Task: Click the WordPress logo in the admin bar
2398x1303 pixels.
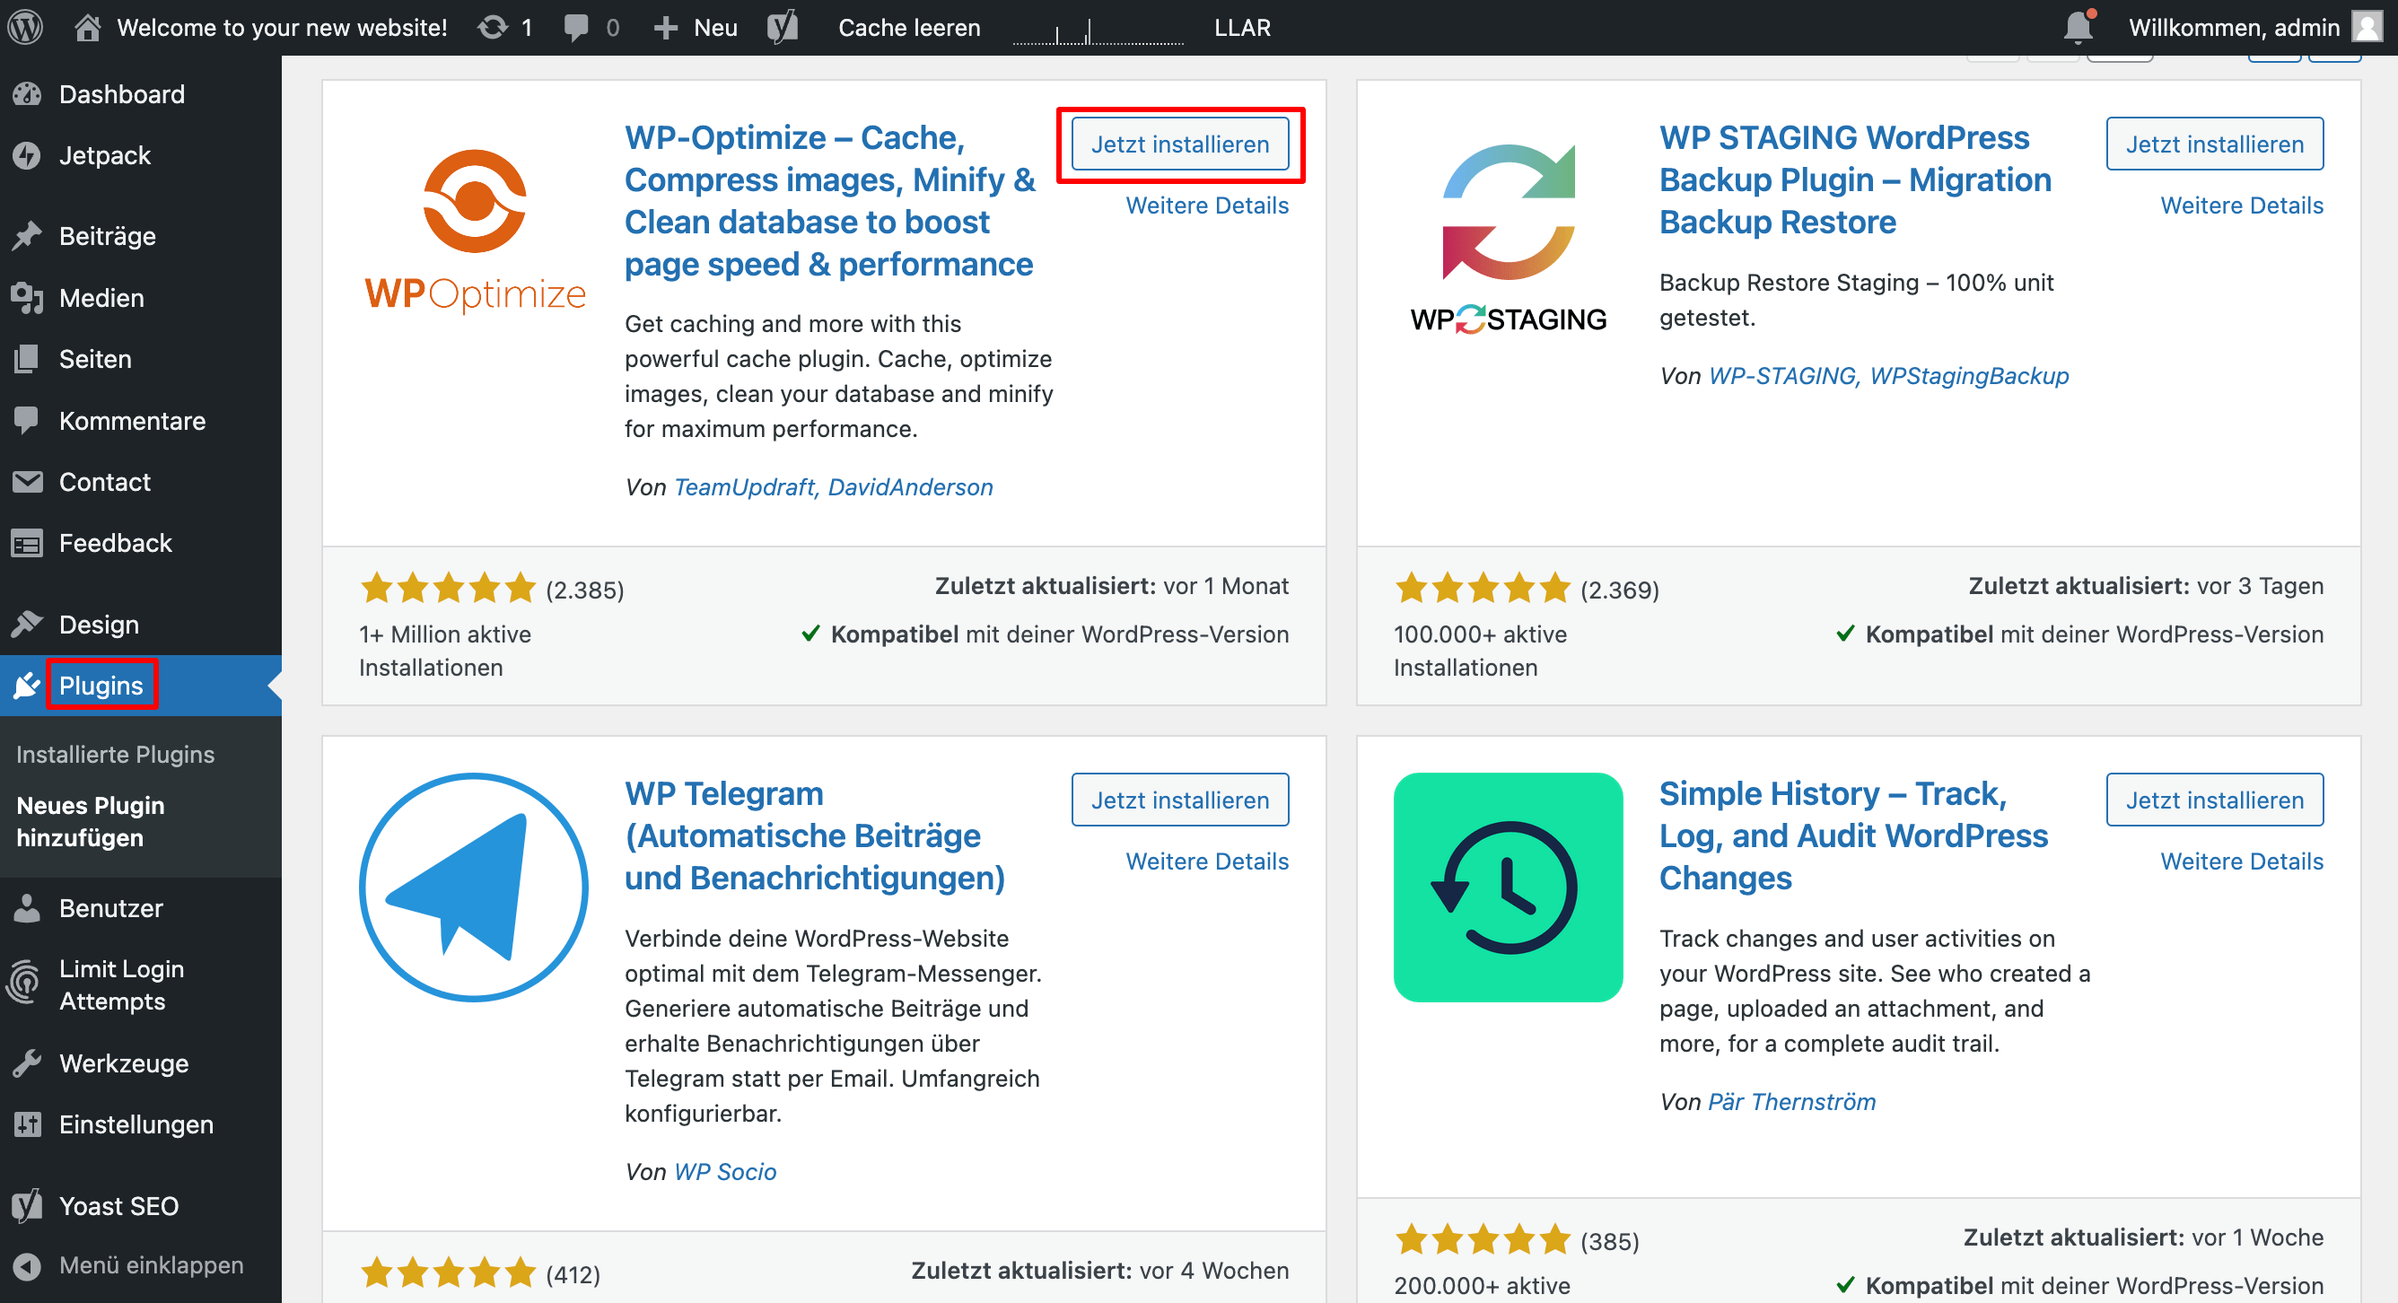Action: pos(25,26)
